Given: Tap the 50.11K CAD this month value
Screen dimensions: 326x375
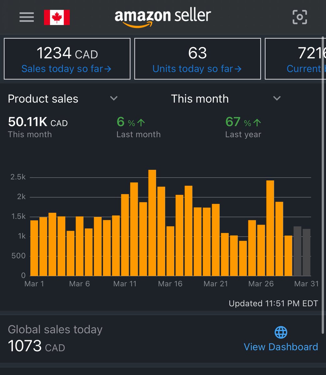Looking at the screenshot, I should click(38, 122).
